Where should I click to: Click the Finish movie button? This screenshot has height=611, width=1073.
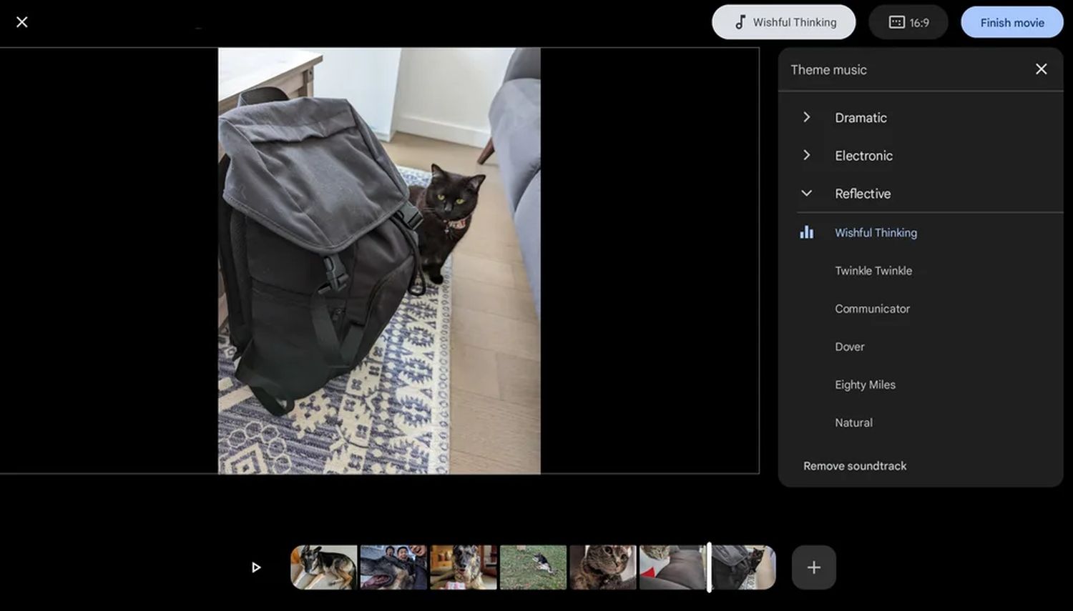click(1011, 22)
